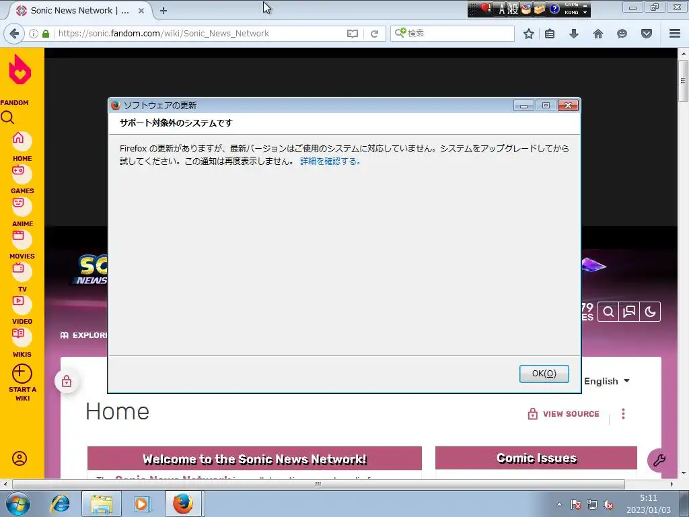Bookmark this page with star icon
This screenshot has width=689, height=517.
tap(529, 34)
